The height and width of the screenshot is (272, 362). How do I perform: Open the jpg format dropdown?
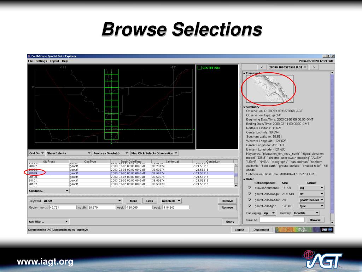pos(311,188)
